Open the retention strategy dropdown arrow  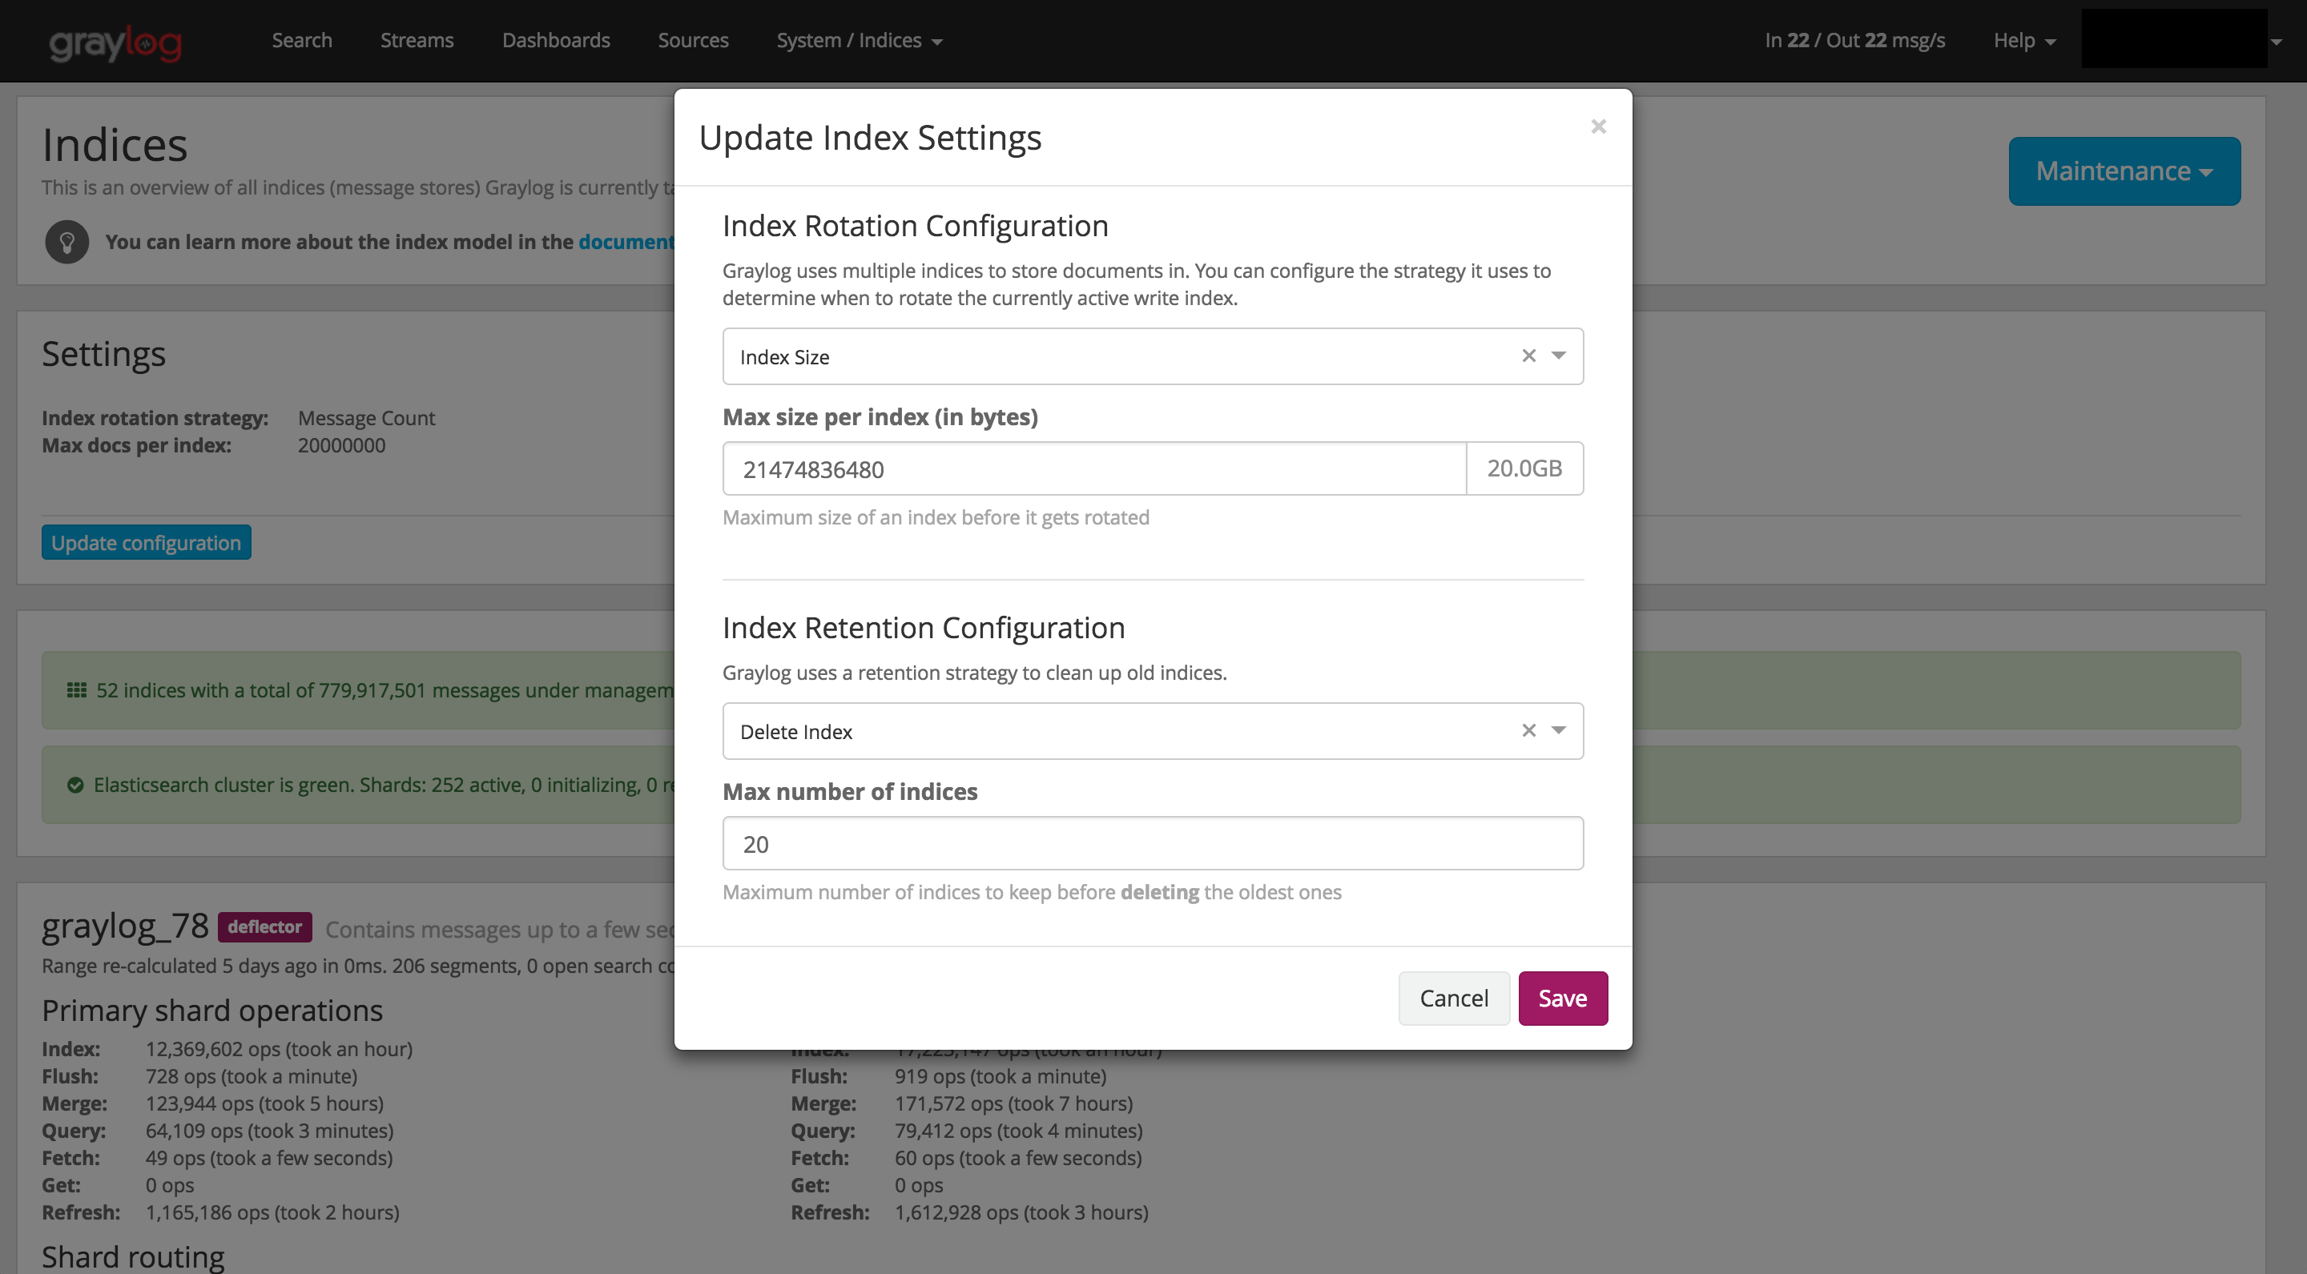[1559, 730]
